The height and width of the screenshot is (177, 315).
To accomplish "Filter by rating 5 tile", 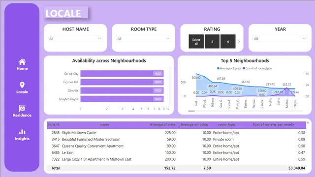I will [212, 41].
